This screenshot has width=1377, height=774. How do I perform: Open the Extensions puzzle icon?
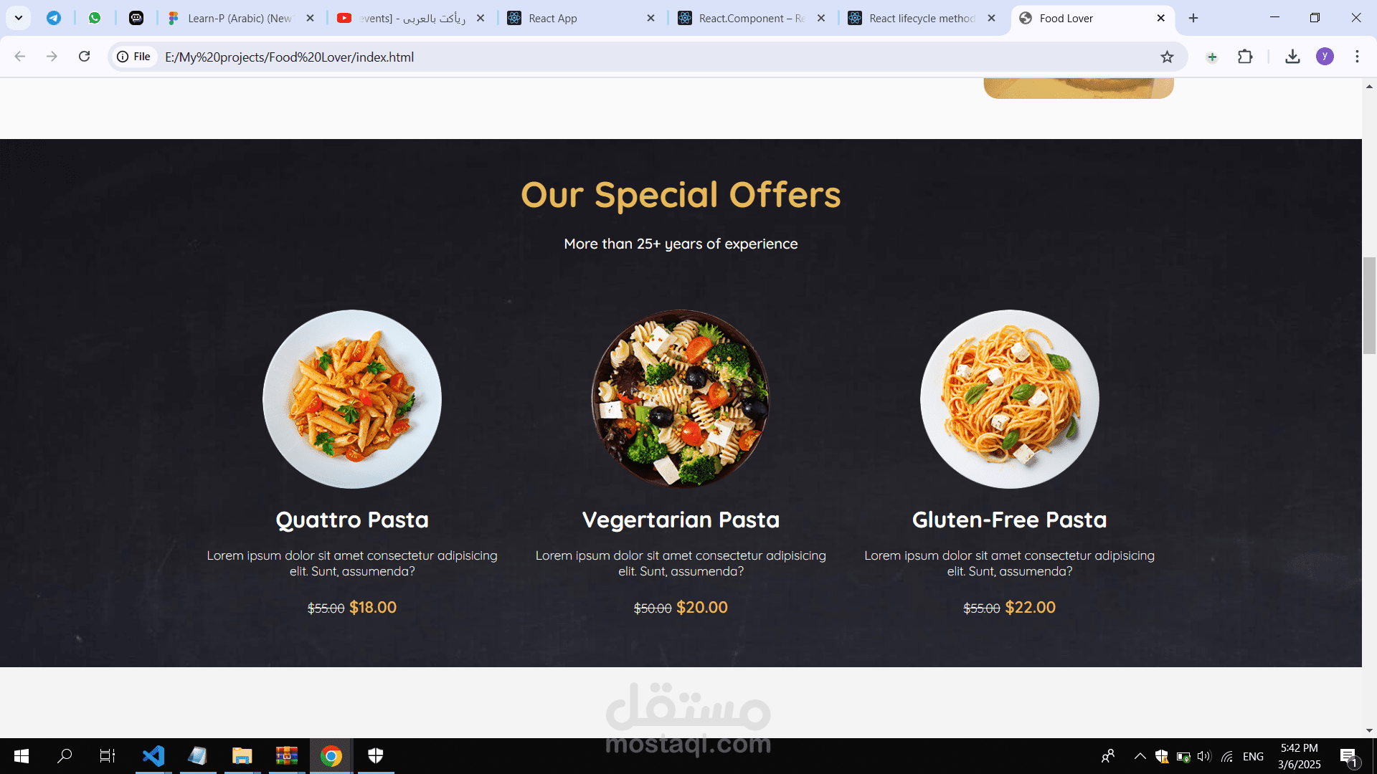(1245, 57)
